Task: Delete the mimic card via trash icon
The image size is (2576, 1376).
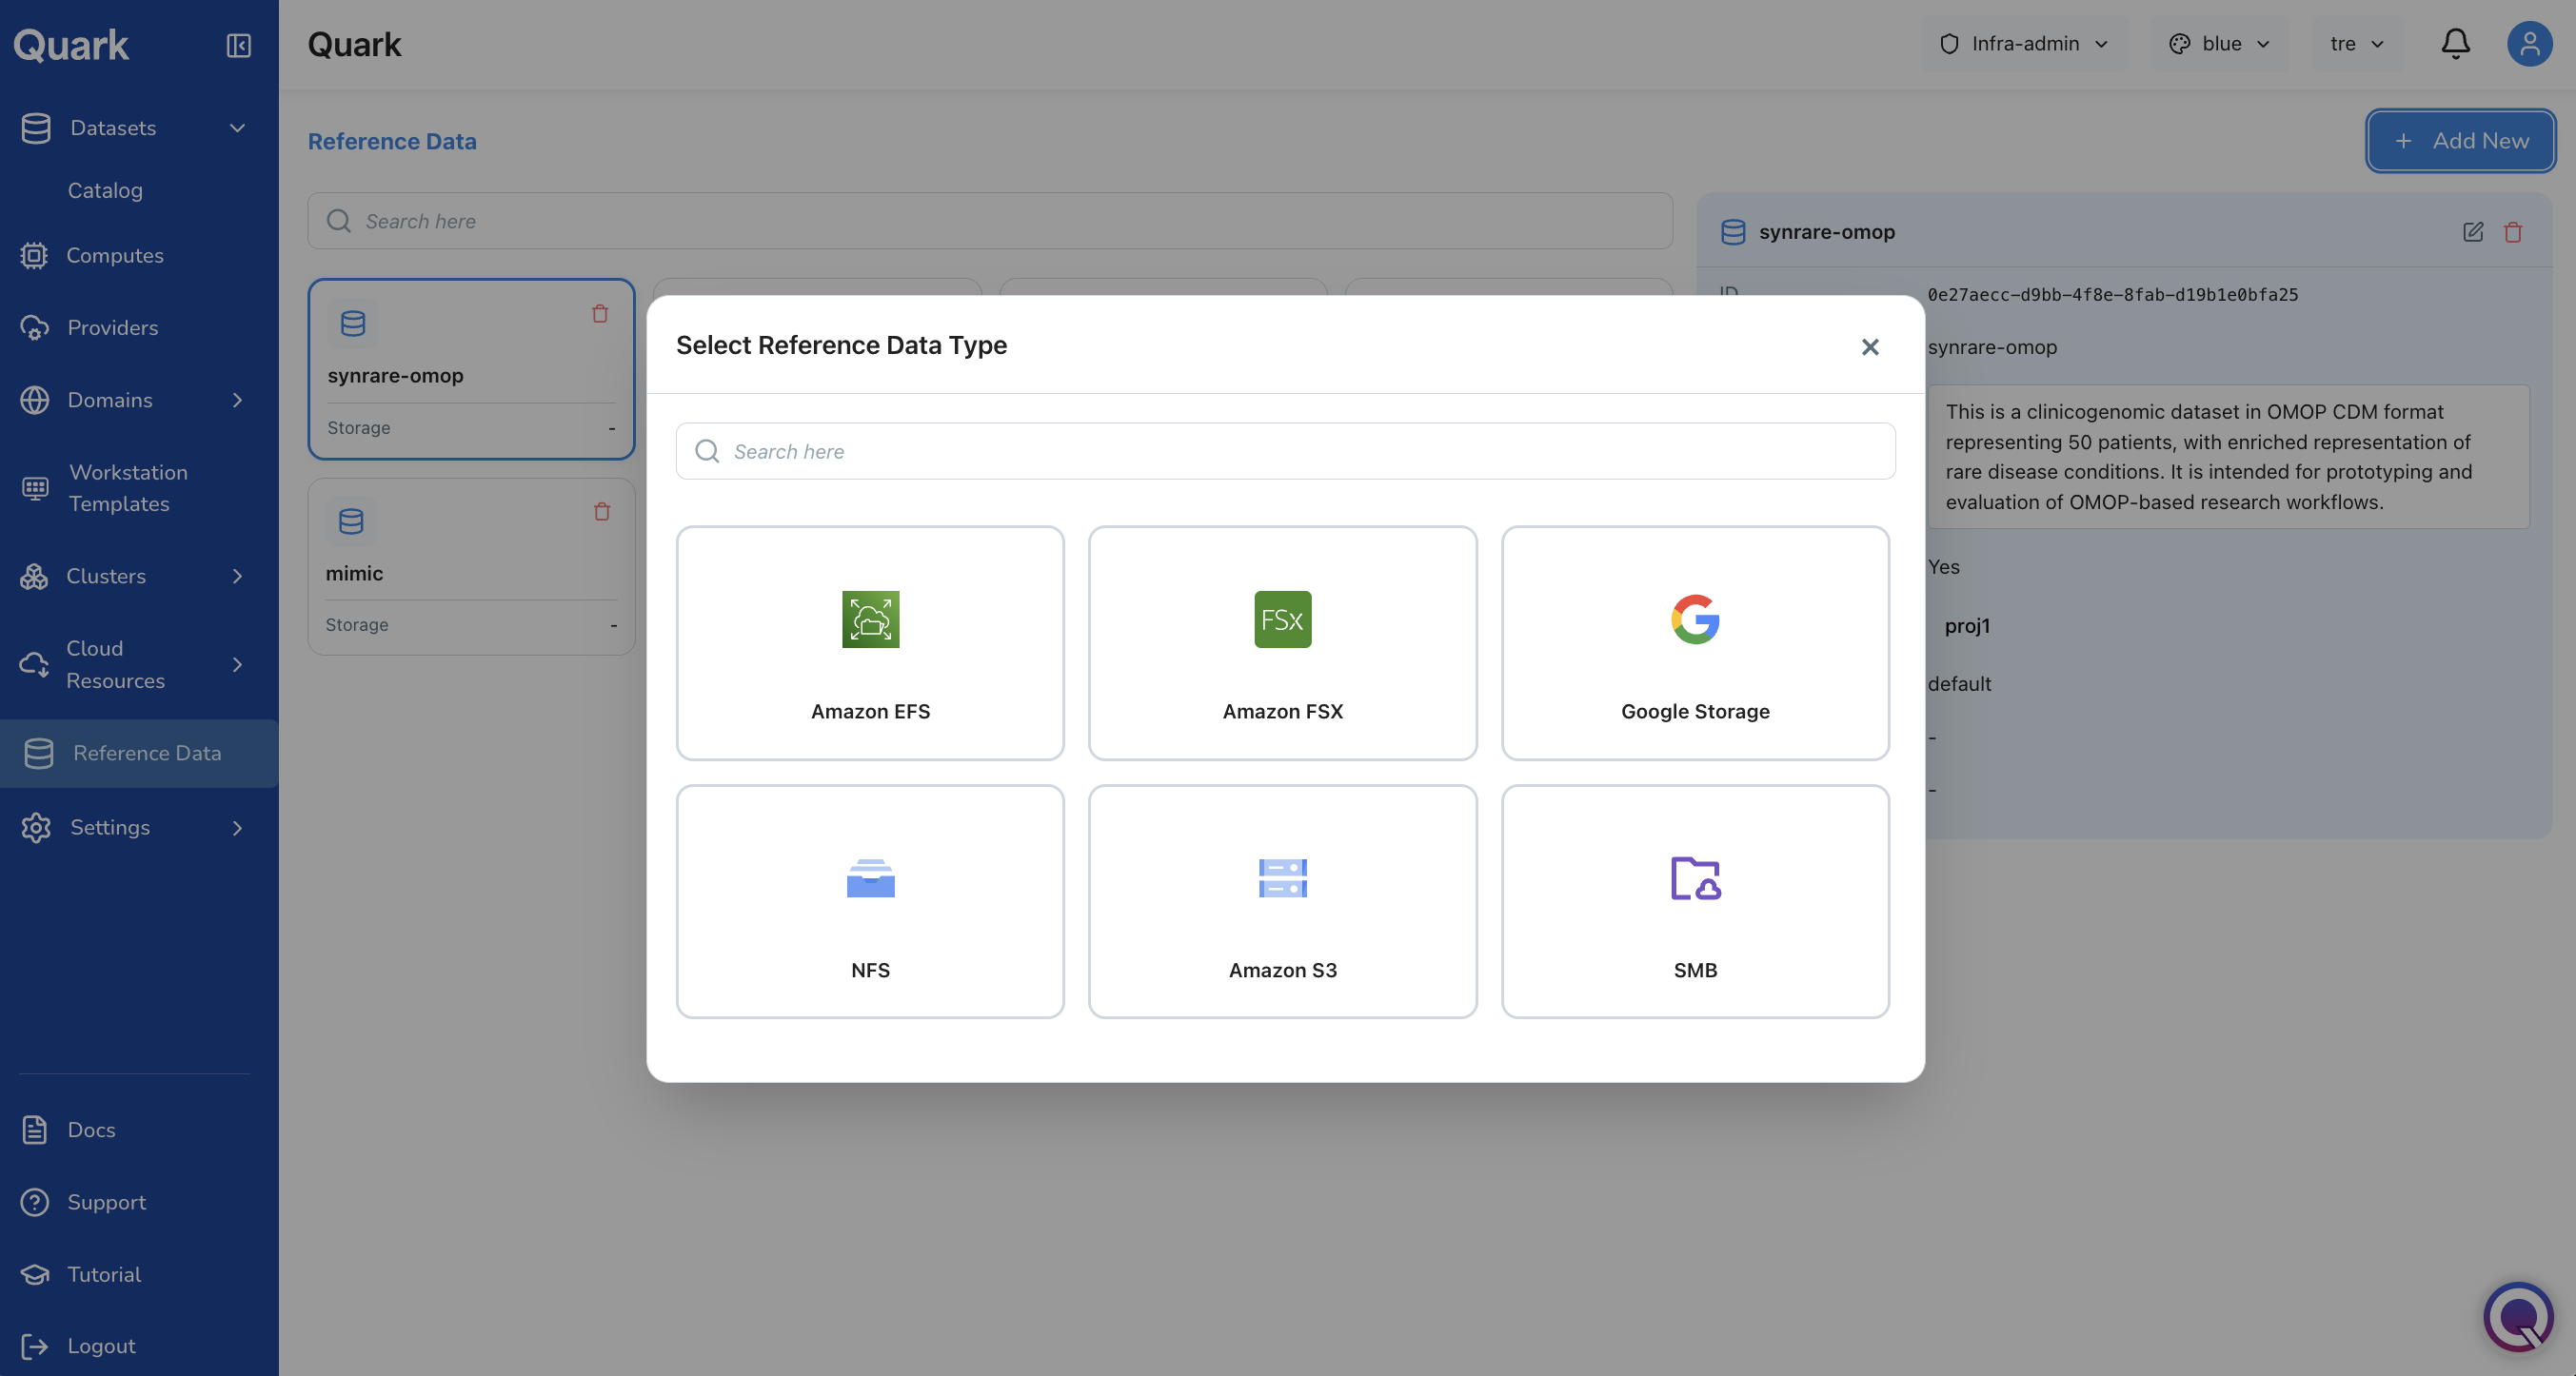Action: [x=602, y=512]
